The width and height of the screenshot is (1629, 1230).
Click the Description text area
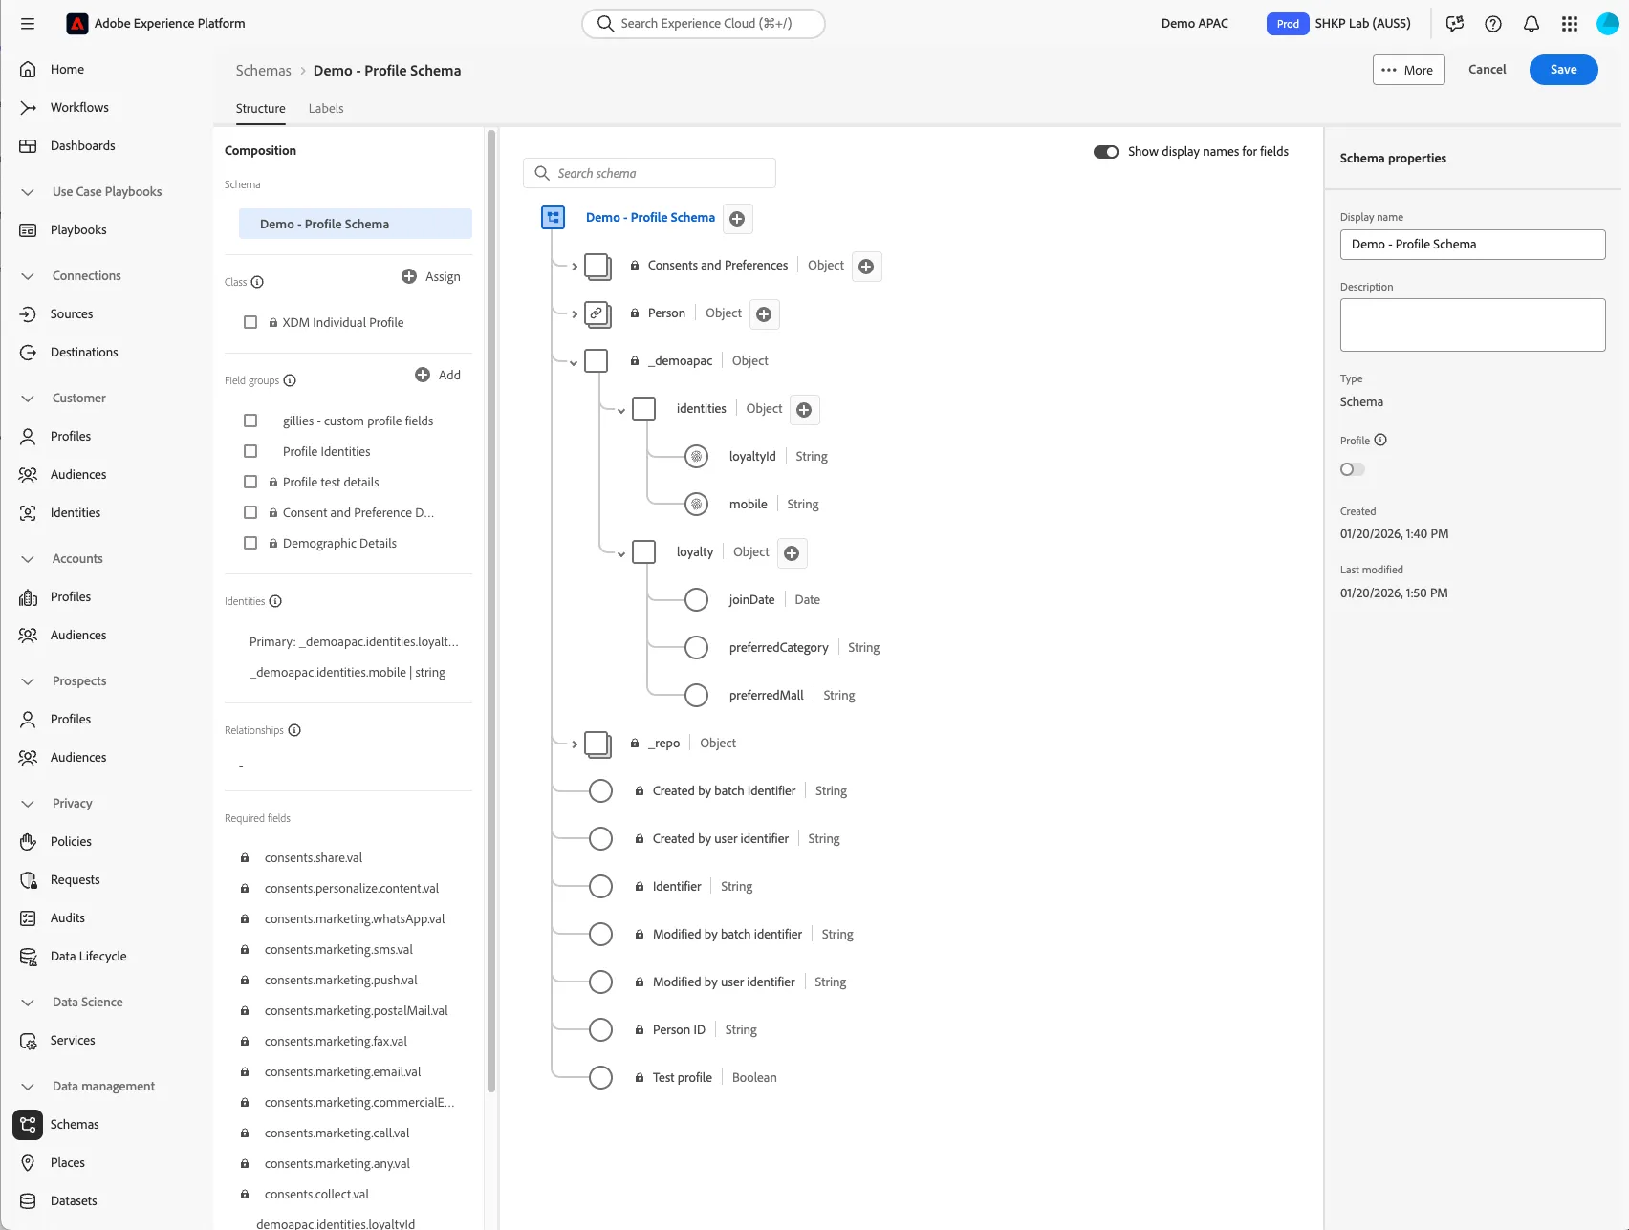[1472, 325]
